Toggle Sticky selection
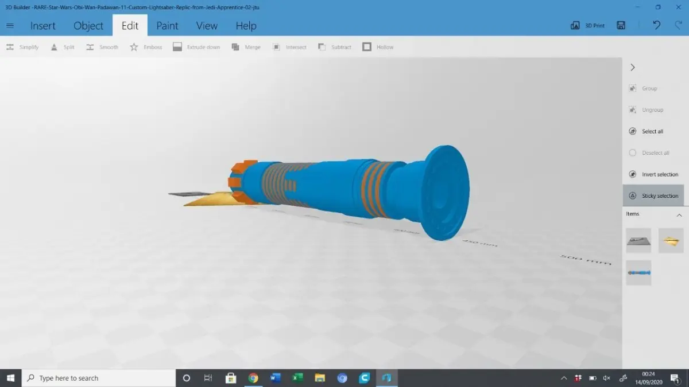The height and width of the screenshot is (387, 689). point(653,196)
